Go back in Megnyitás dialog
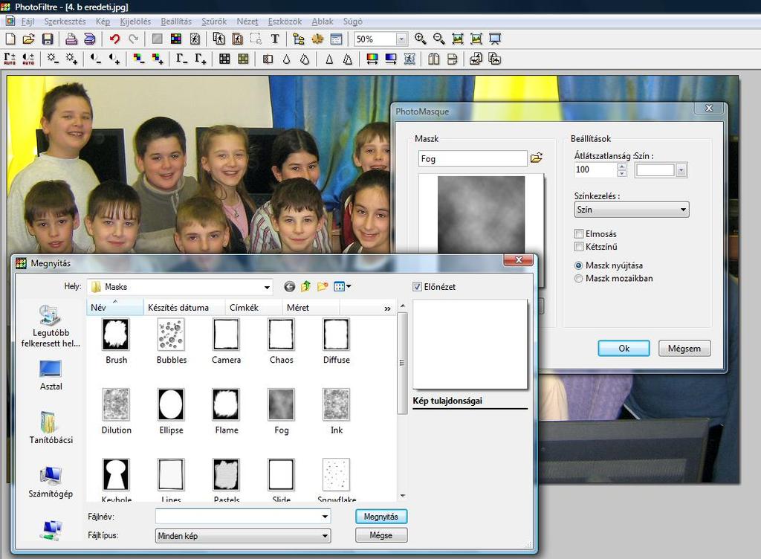 coord(289,287)
